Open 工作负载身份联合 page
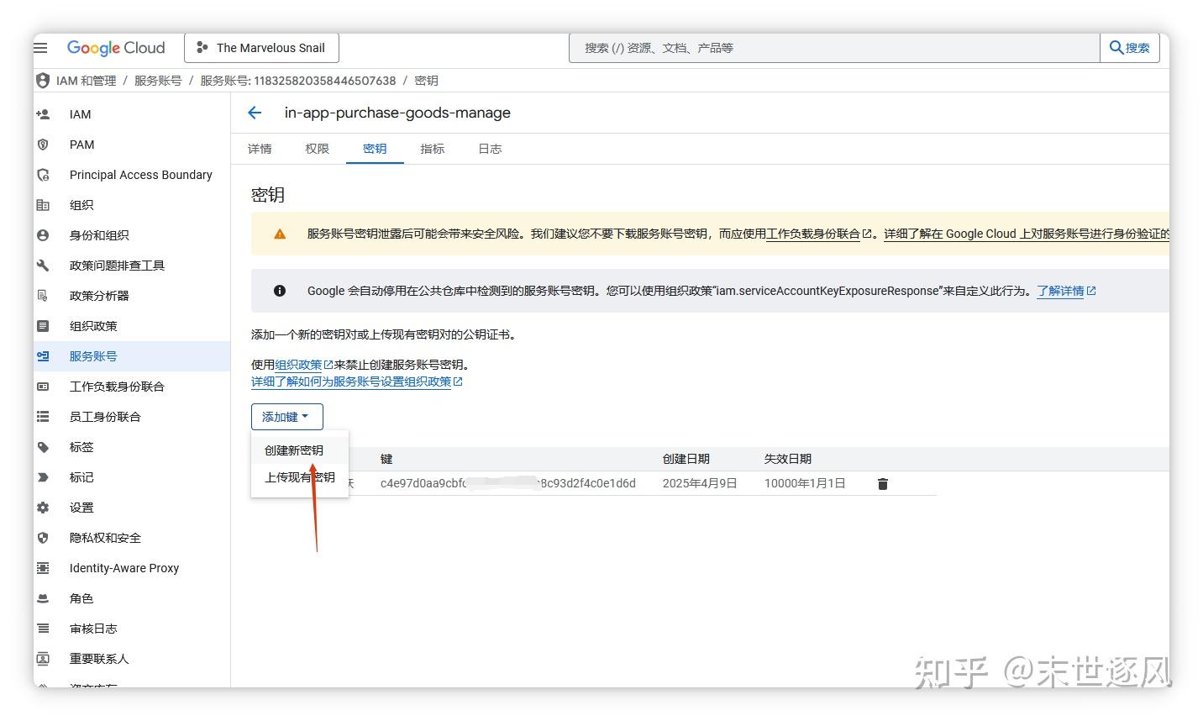Image resolution: width=1203 pixels, height=721 pixels. pos(116,386)
